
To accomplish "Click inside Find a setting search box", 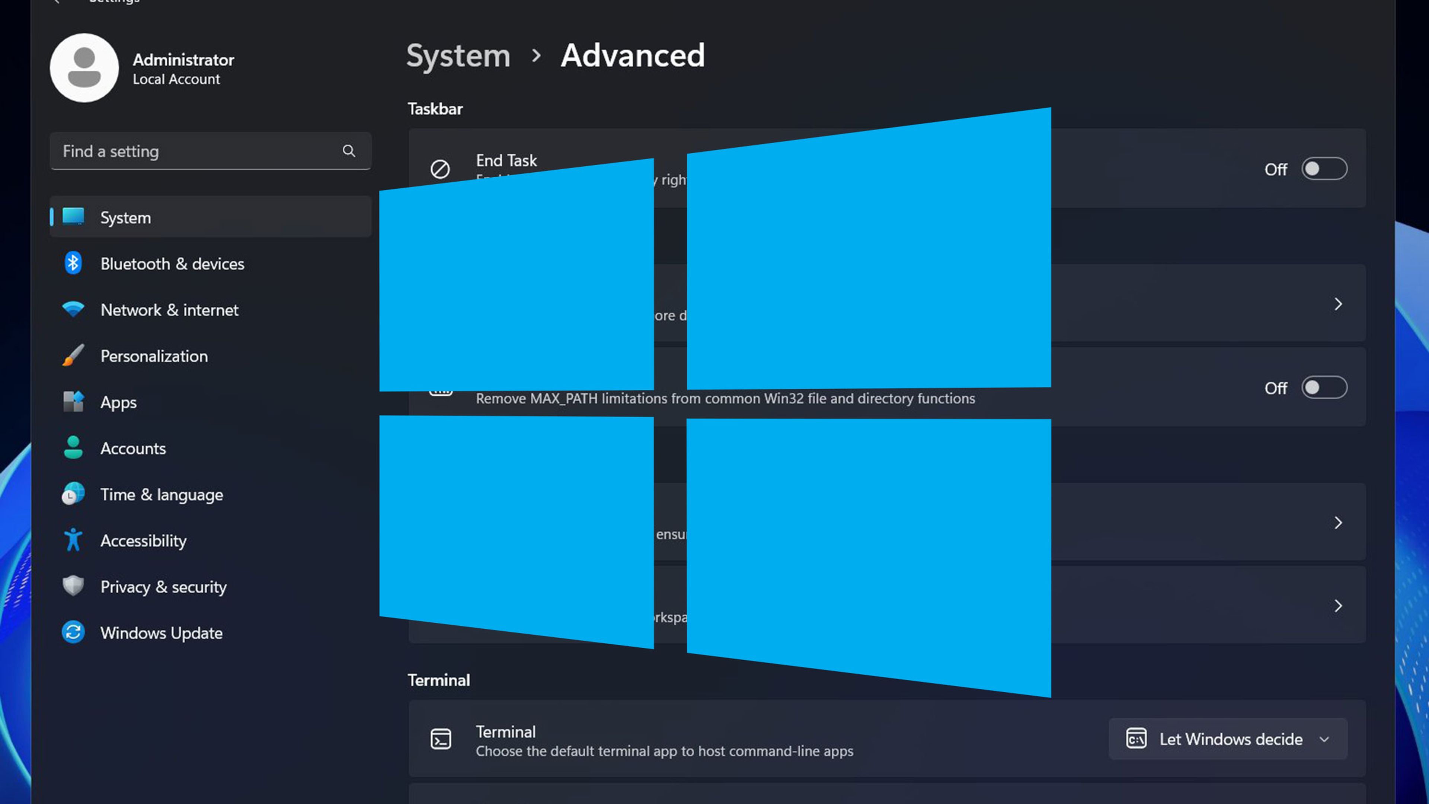I will 211,151.
